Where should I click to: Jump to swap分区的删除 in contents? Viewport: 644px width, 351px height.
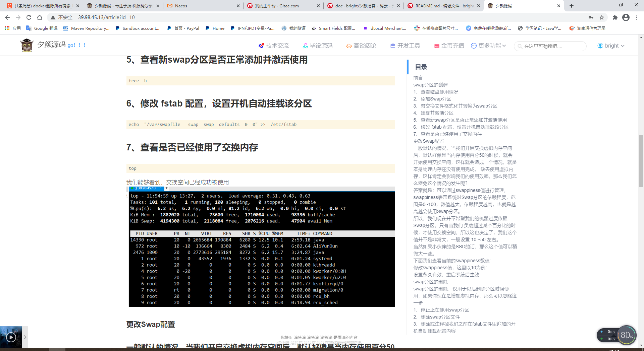(x=430, y=282)
